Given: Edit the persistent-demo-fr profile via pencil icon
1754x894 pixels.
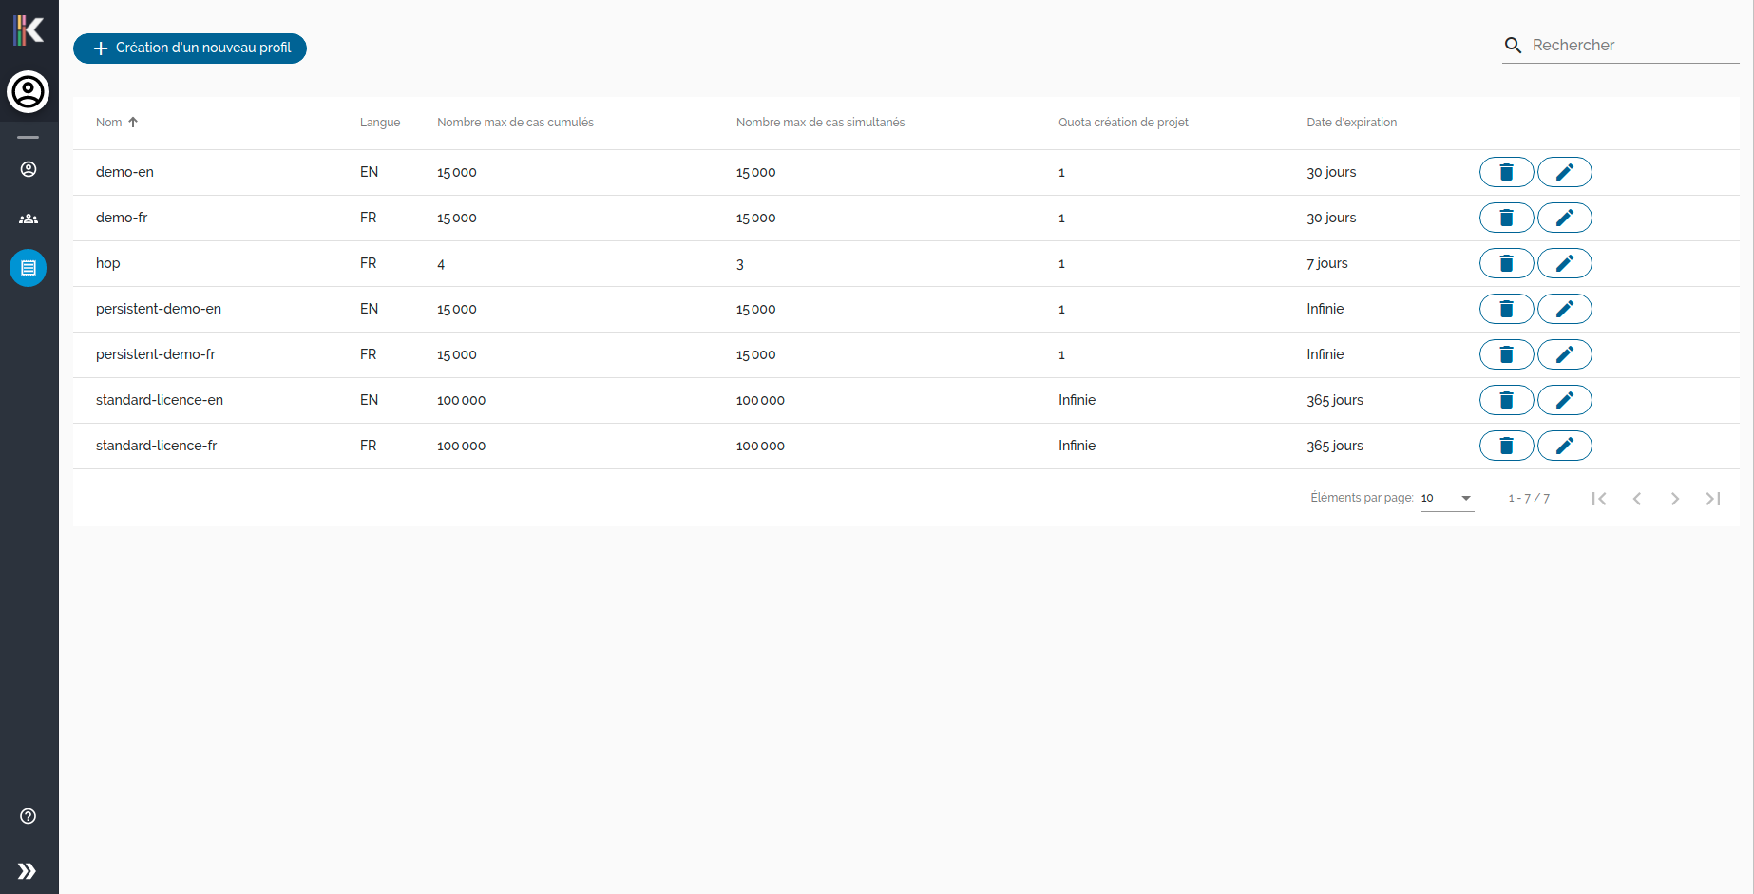Looking at the screenshot, I should point(1565,354).
